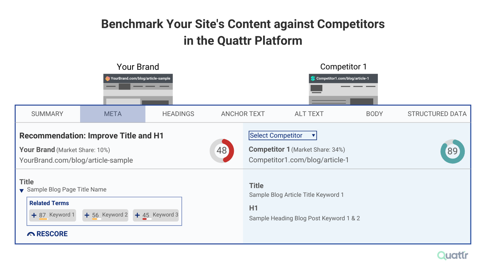The width and height of the screenshot is (486, 273).
Task: Click Competitor 1 score donut 89
Action: [453, 151]
